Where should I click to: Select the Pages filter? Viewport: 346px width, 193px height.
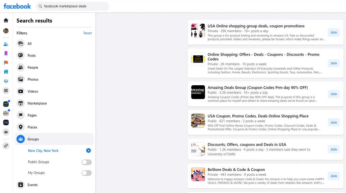(54, 115)
